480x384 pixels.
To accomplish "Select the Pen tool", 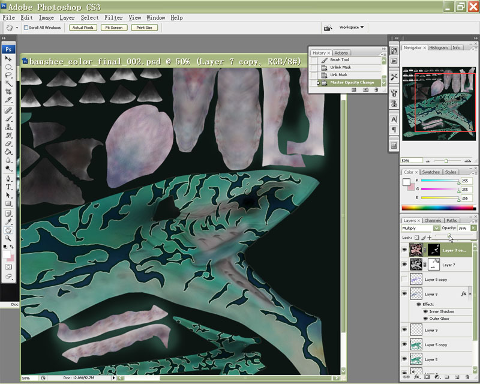I will [8, 179].
